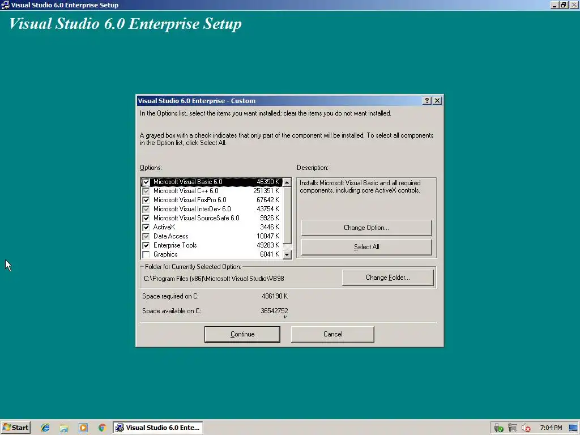This screenshot has width=580, height=435.
Task: Click the 251351 K size value
Action: pos(266,191)
